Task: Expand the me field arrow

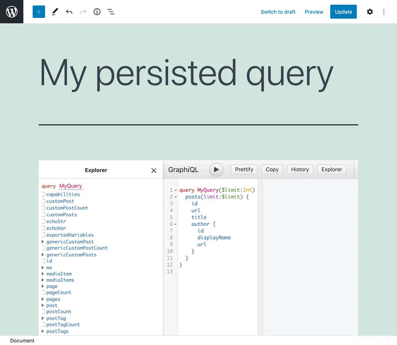Action: click(x=43, y=268)
